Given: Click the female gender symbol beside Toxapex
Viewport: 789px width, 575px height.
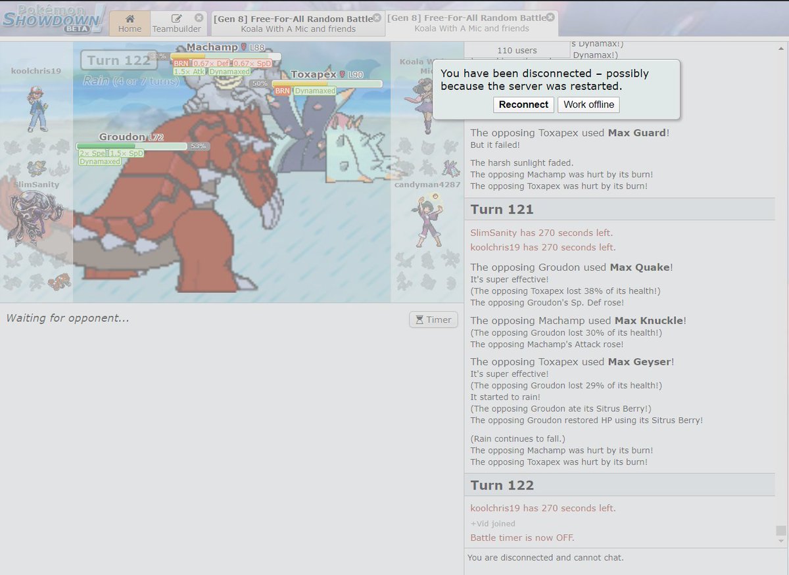Looking at the screenshot, I should click(x=342, y=75).
